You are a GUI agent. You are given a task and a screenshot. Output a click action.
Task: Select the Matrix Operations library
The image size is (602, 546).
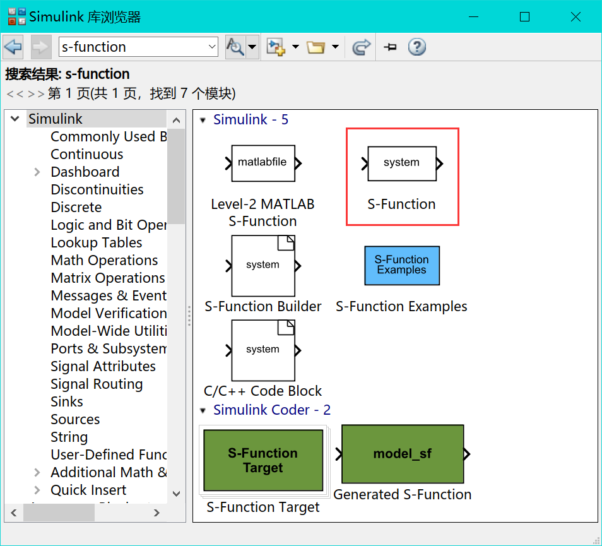click(x=108, y=278)
